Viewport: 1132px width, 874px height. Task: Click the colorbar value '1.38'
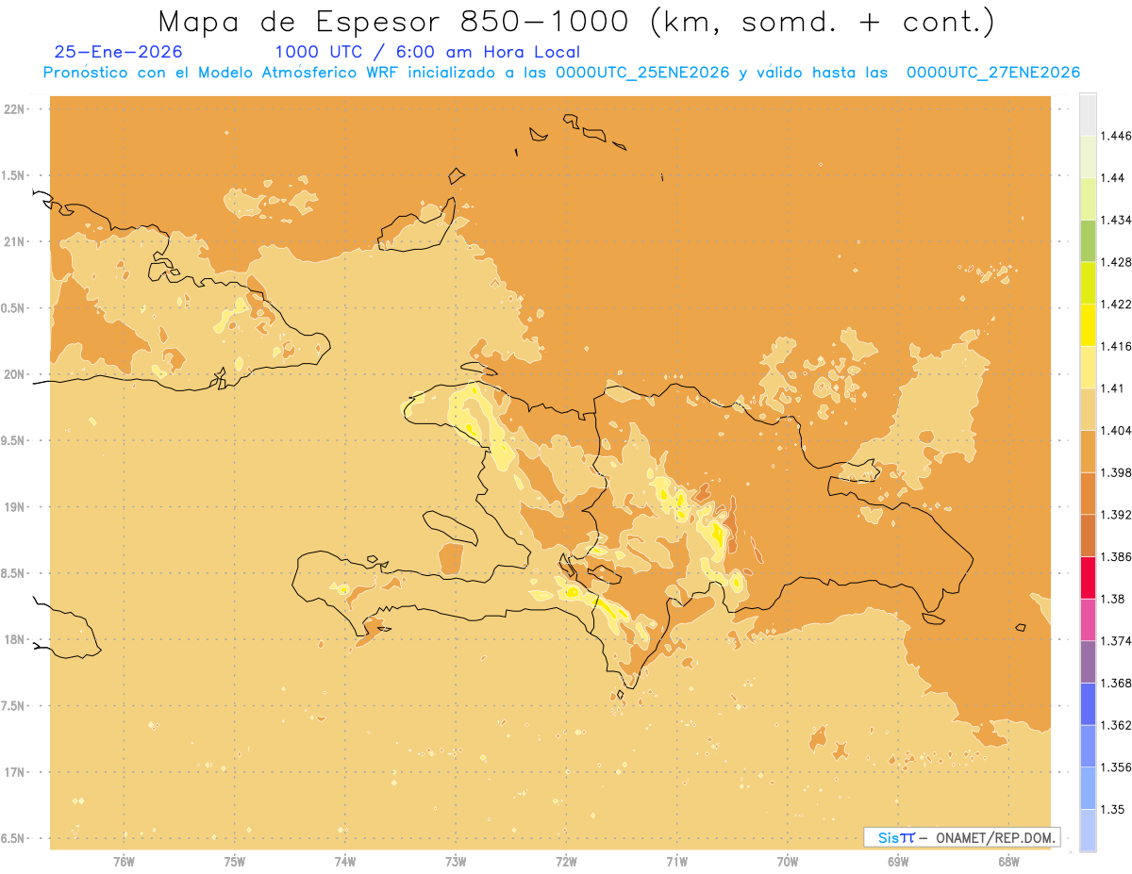[x=1112, y=600]
